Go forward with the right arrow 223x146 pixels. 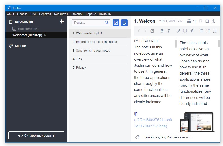pyautogui.click(x=145, y=31)
